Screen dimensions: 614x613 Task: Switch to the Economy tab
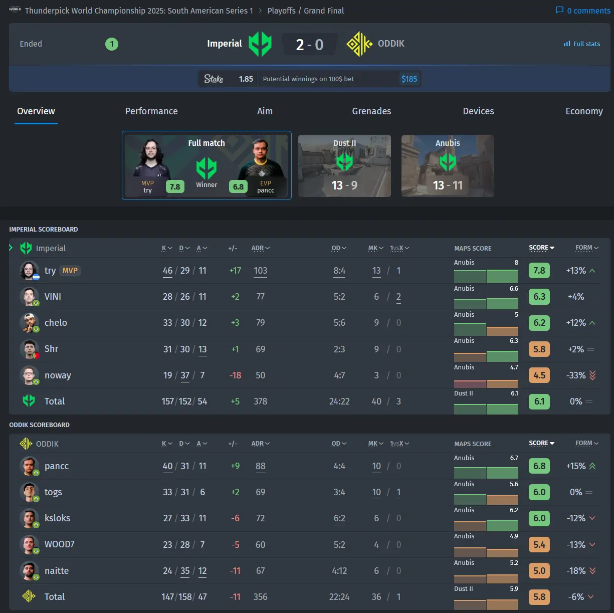(584, 111)
